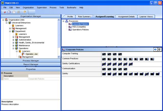Open the Supervision menu
This screenshot has height=111, width=163.
(x=42, y=8)
